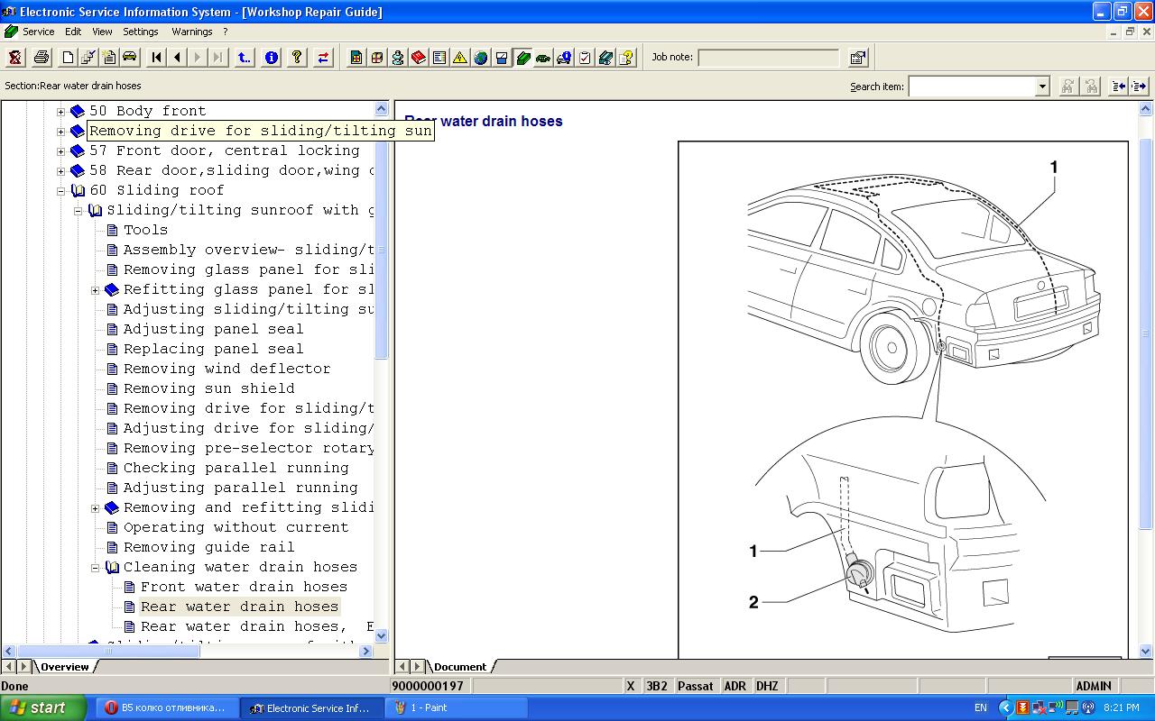Toggle the pressed green book toolbar button
Image resolution: width=1155 pixels, height=721 pixels.
click(522, 58)
